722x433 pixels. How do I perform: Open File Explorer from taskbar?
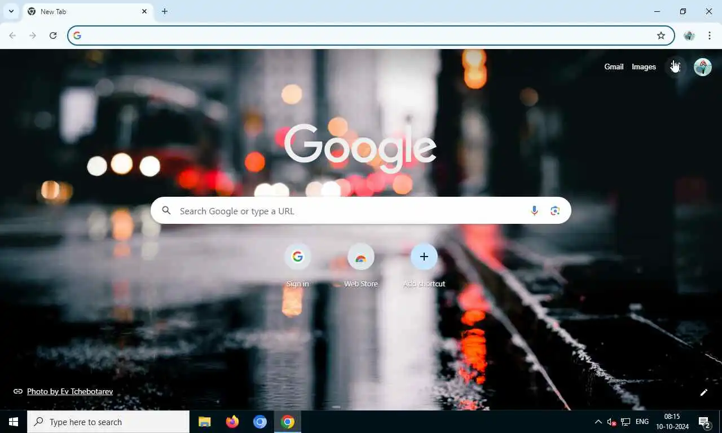tap(205, 422)
